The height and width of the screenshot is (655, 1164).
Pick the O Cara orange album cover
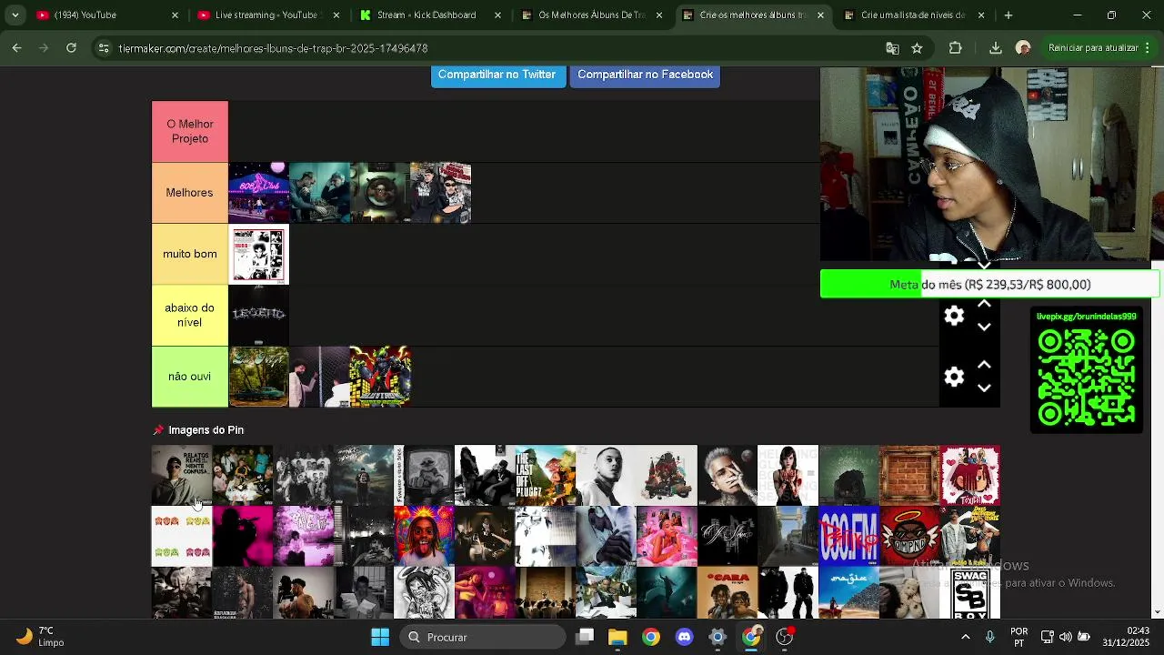(x=727, y=592)
